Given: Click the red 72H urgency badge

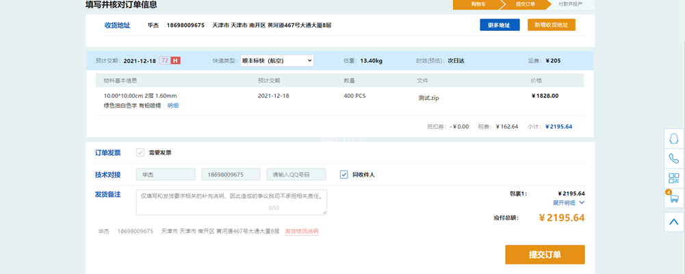Looking at the screenshot, I should pyautogui.click(x=170, y=60).
